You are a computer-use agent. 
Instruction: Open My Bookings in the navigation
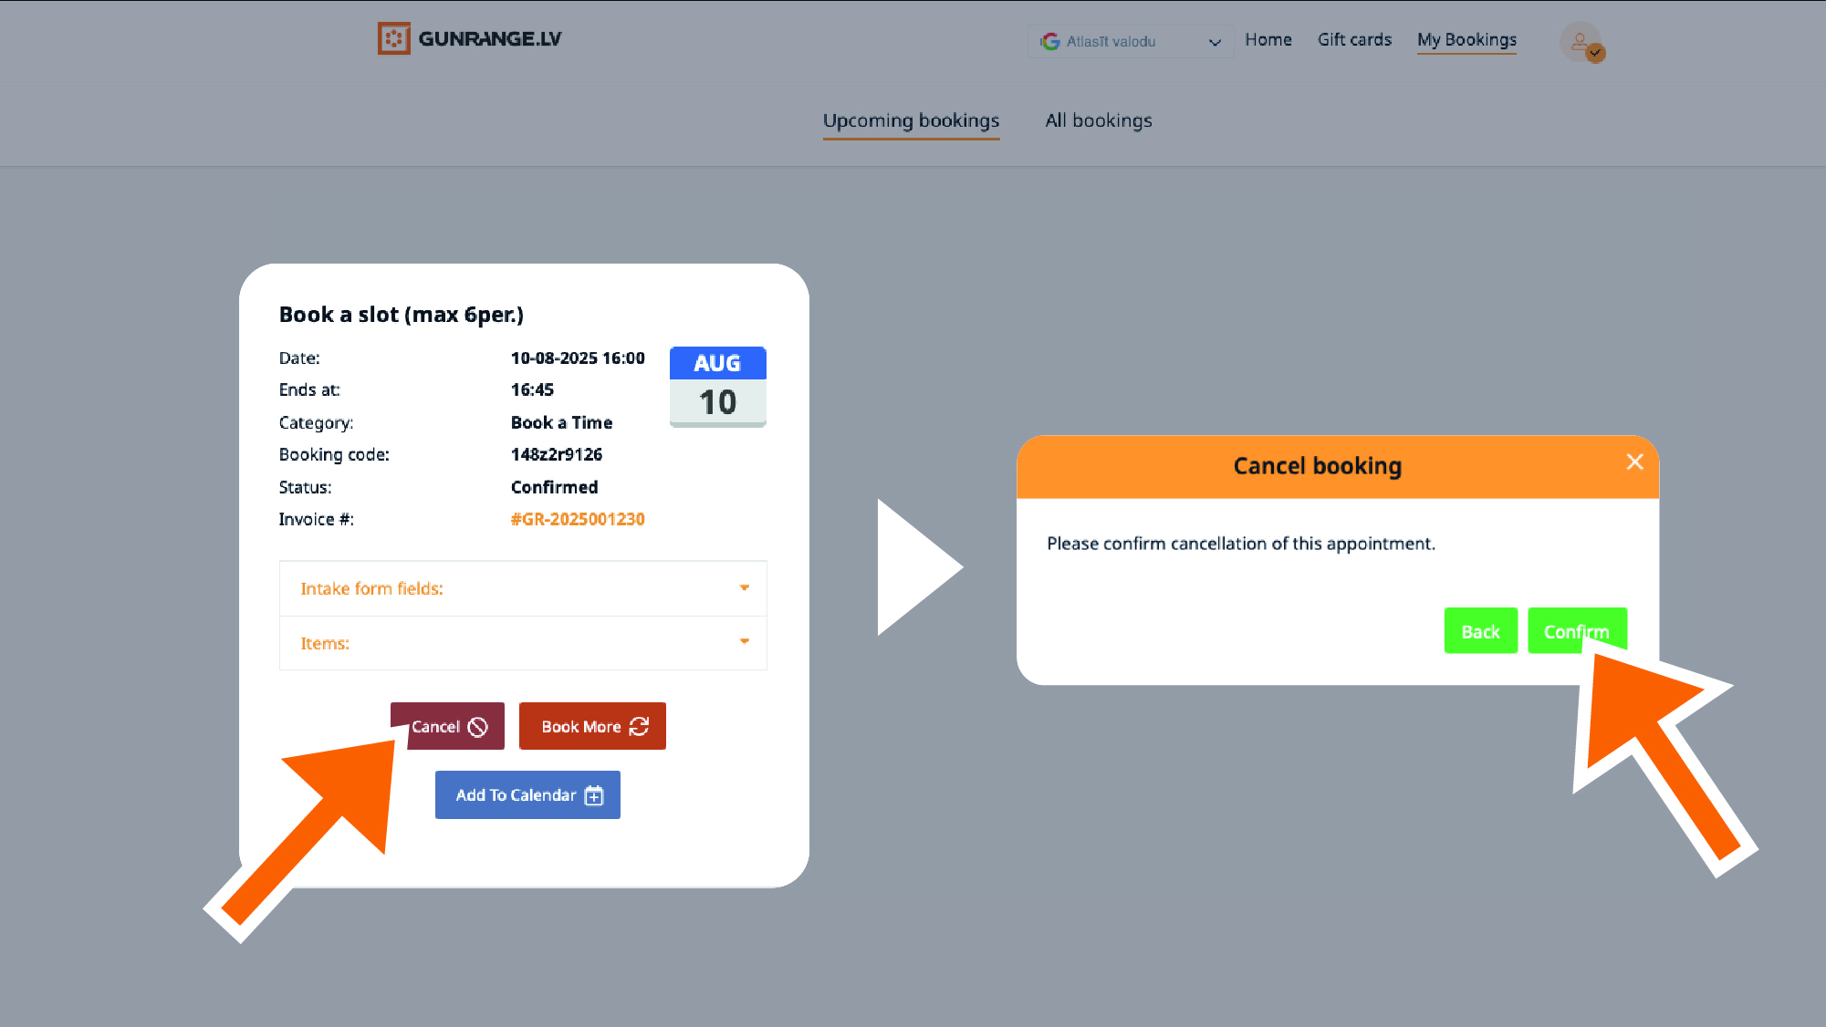coord(1466,39)
